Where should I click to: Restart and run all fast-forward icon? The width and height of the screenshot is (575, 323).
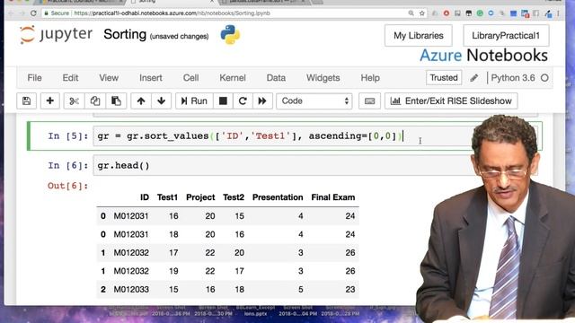[262, 100]
